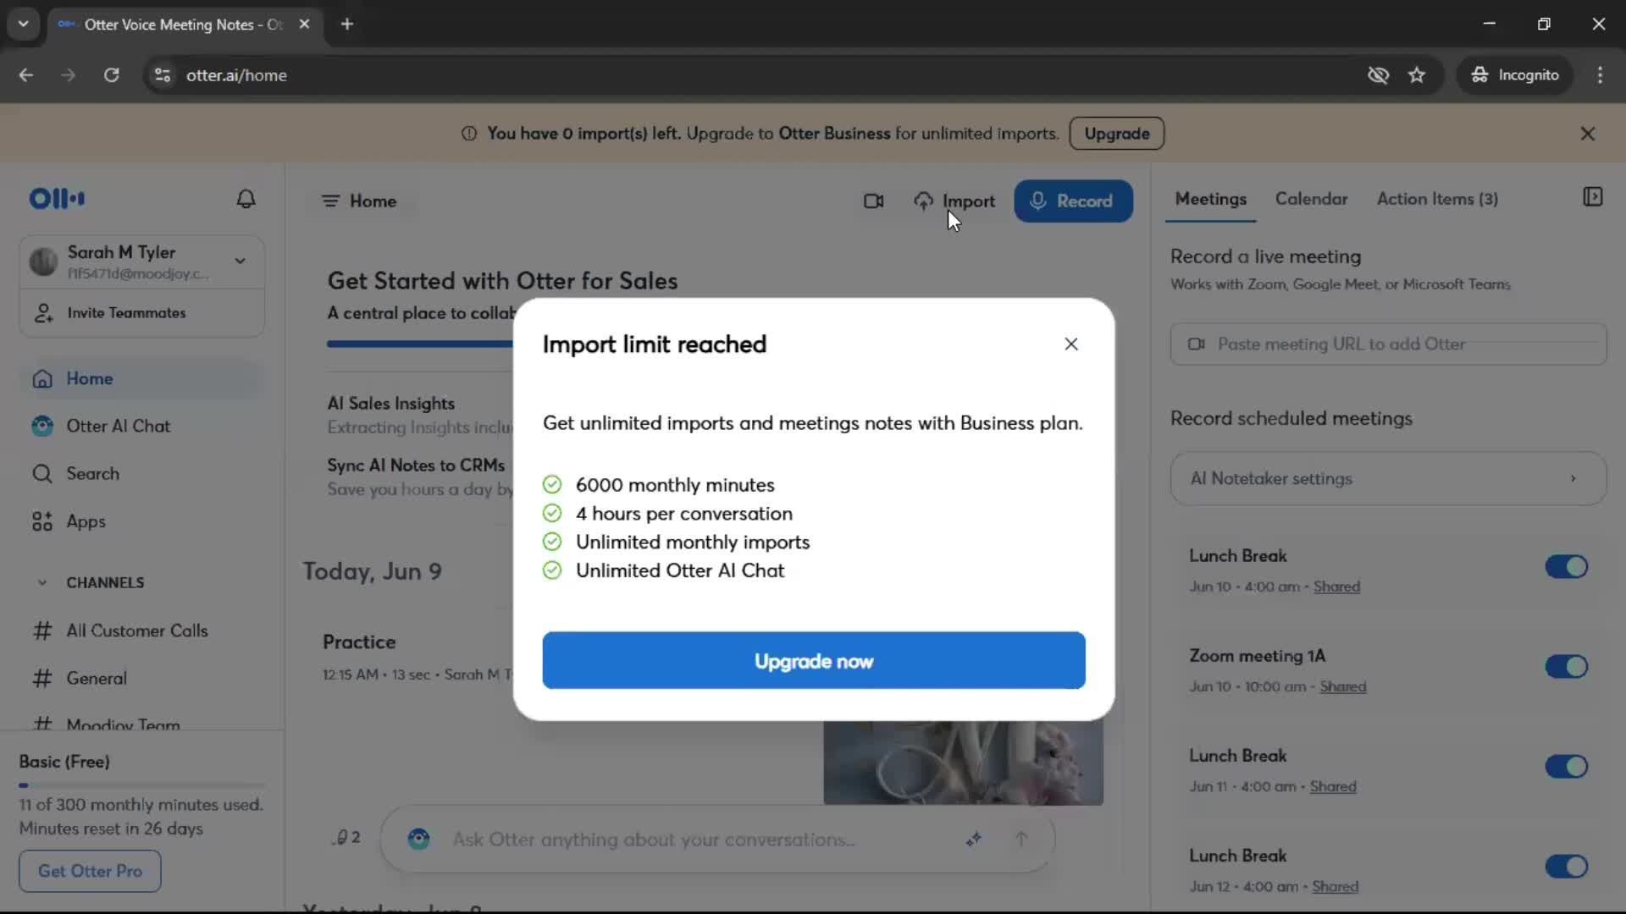Click the Otter logo in sidebar
The height and width of the screenshot is (914, 1626).
tap(57, 199)
